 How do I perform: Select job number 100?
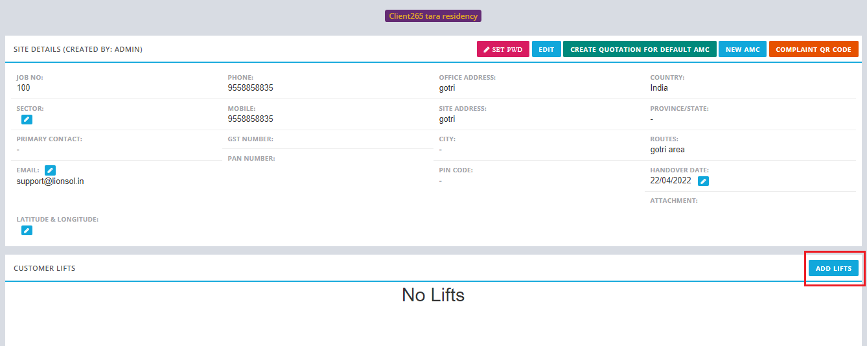coord(23,88)
